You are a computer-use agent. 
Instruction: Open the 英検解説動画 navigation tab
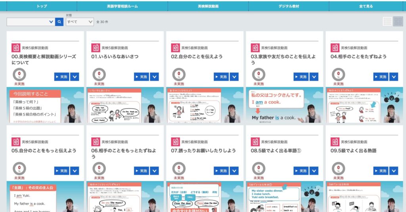coord(208,6)
